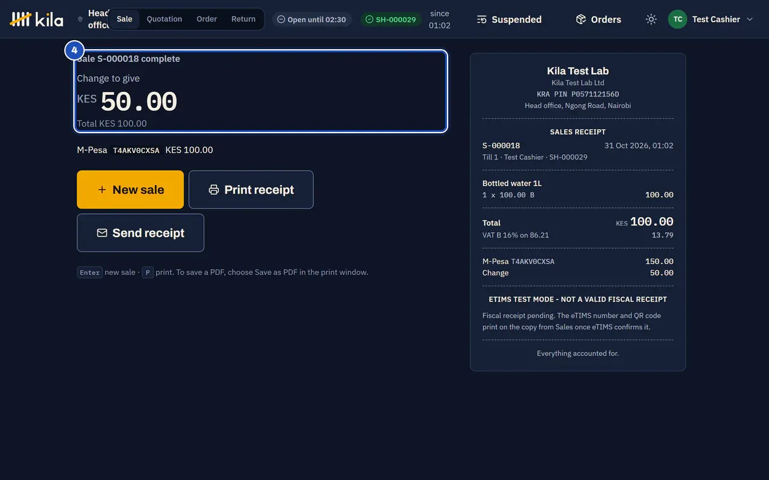Select the Order tab
Image resolution: width=769 pixels, height=480 pixels.
(x=207, y=19)
